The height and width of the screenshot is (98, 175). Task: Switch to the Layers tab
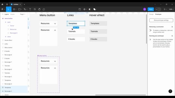click(7, 14)
